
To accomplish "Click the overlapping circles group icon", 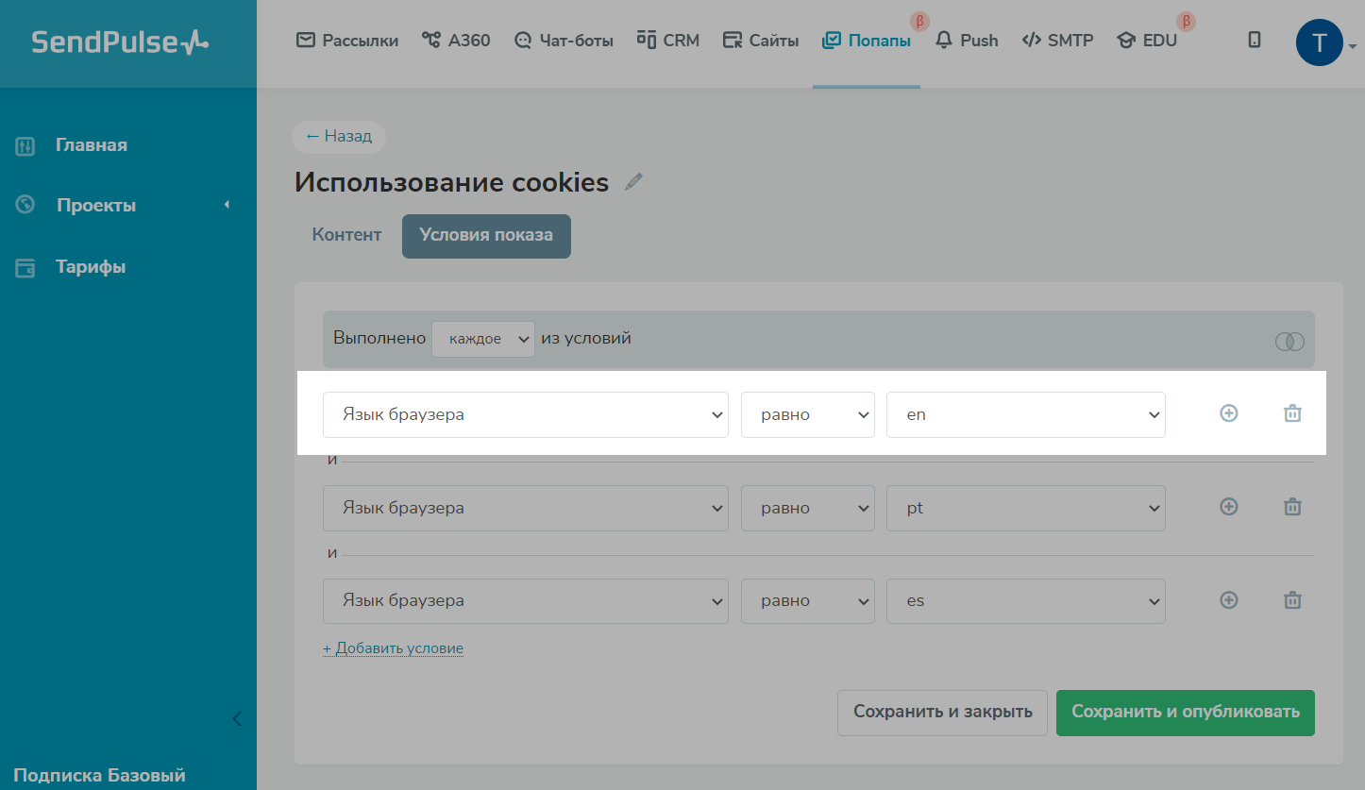I will pos(1289,342).
